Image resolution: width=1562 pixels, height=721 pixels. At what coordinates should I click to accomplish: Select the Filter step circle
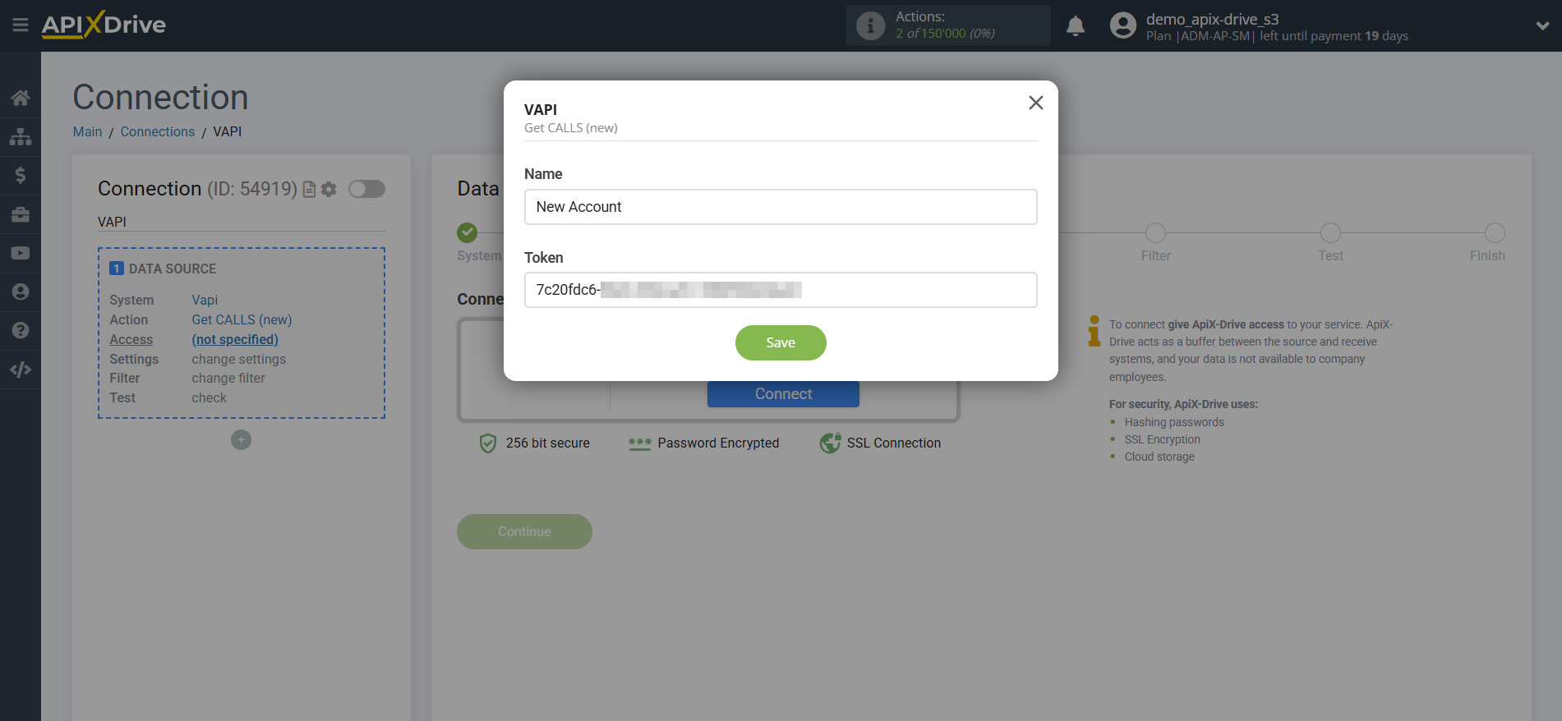[1155, 232]
